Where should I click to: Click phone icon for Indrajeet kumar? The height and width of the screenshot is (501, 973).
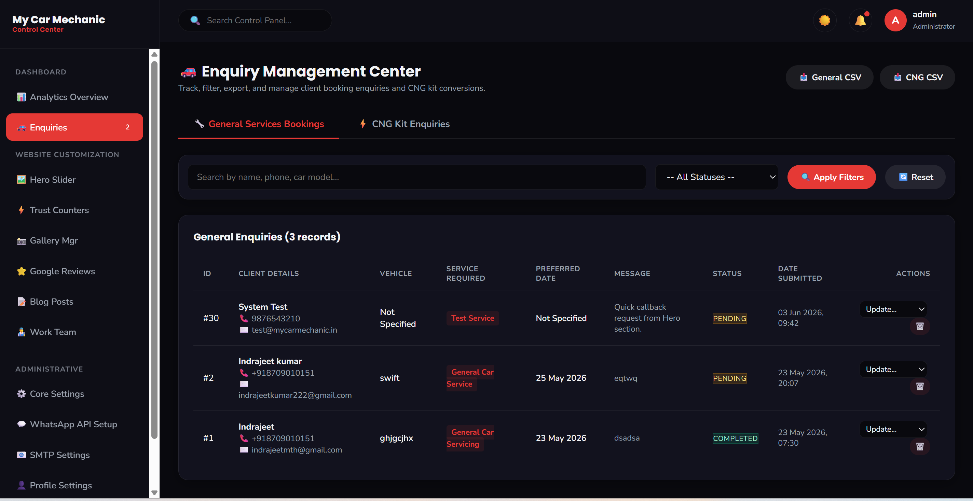tap(244, 373)
